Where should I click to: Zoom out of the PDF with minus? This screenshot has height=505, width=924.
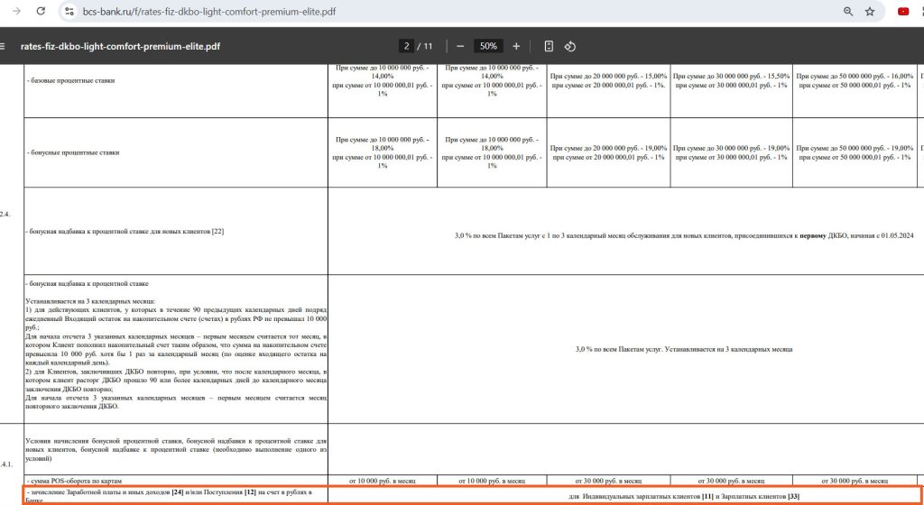pos(461,46)
